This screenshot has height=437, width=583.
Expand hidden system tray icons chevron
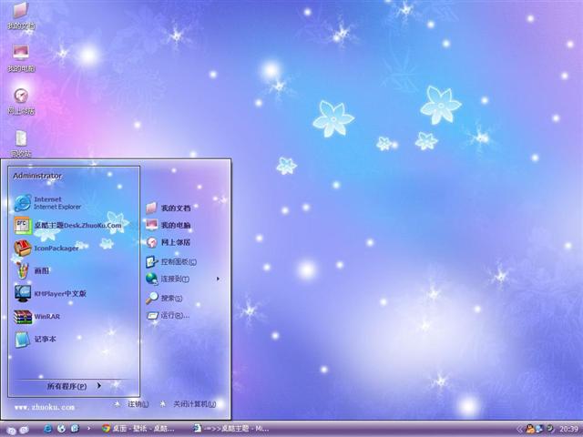click(520, 430)
